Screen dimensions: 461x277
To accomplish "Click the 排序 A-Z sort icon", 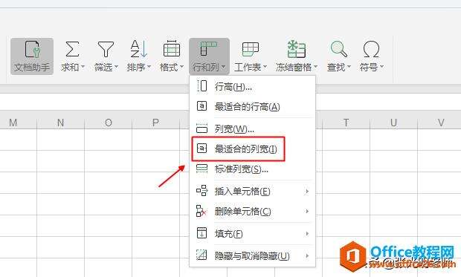I will [139, 49].
